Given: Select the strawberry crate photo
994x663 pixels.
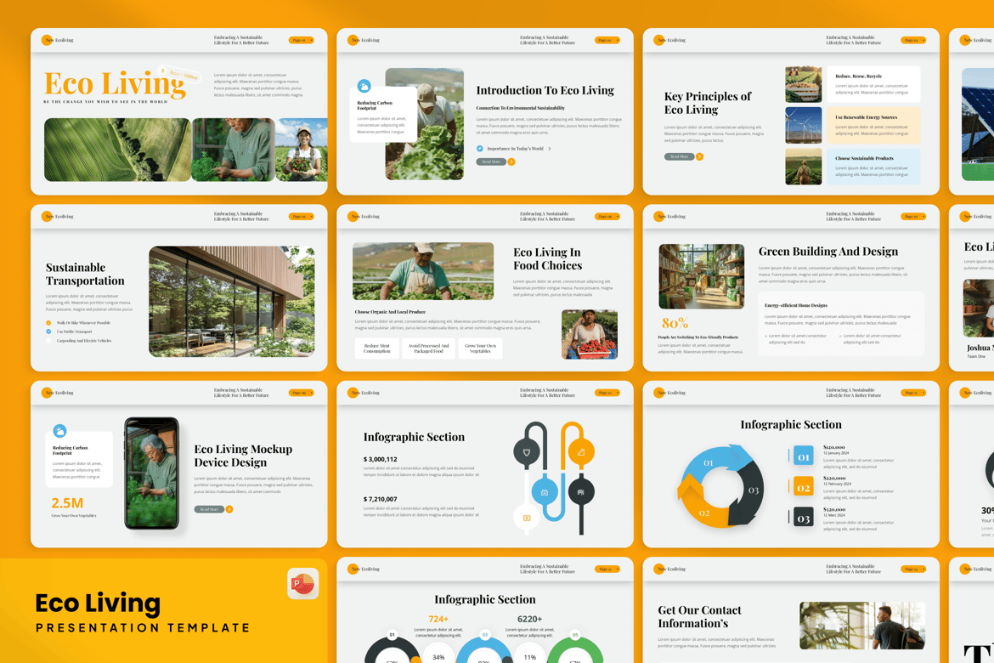Looking at the screenshot, I should coord(590,334).
